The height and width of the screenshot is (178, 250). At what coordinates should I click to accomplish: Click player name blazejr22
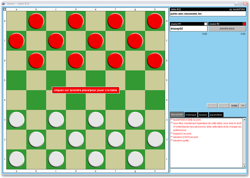coord(177,29)
